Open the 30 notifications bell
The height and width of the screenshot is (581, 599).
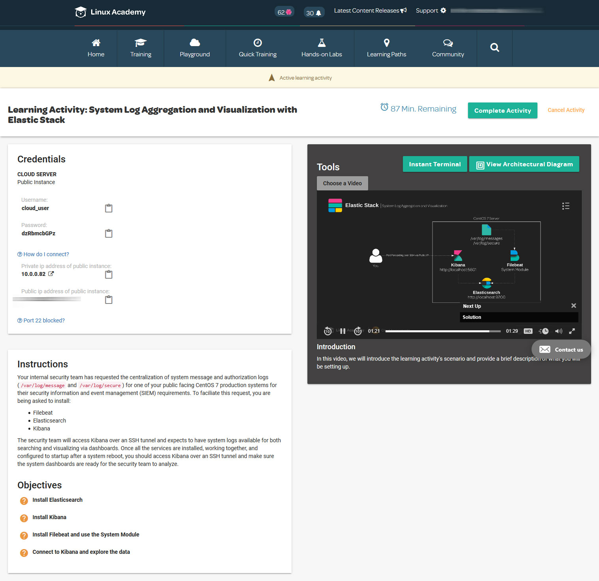[x=314, y=13]
